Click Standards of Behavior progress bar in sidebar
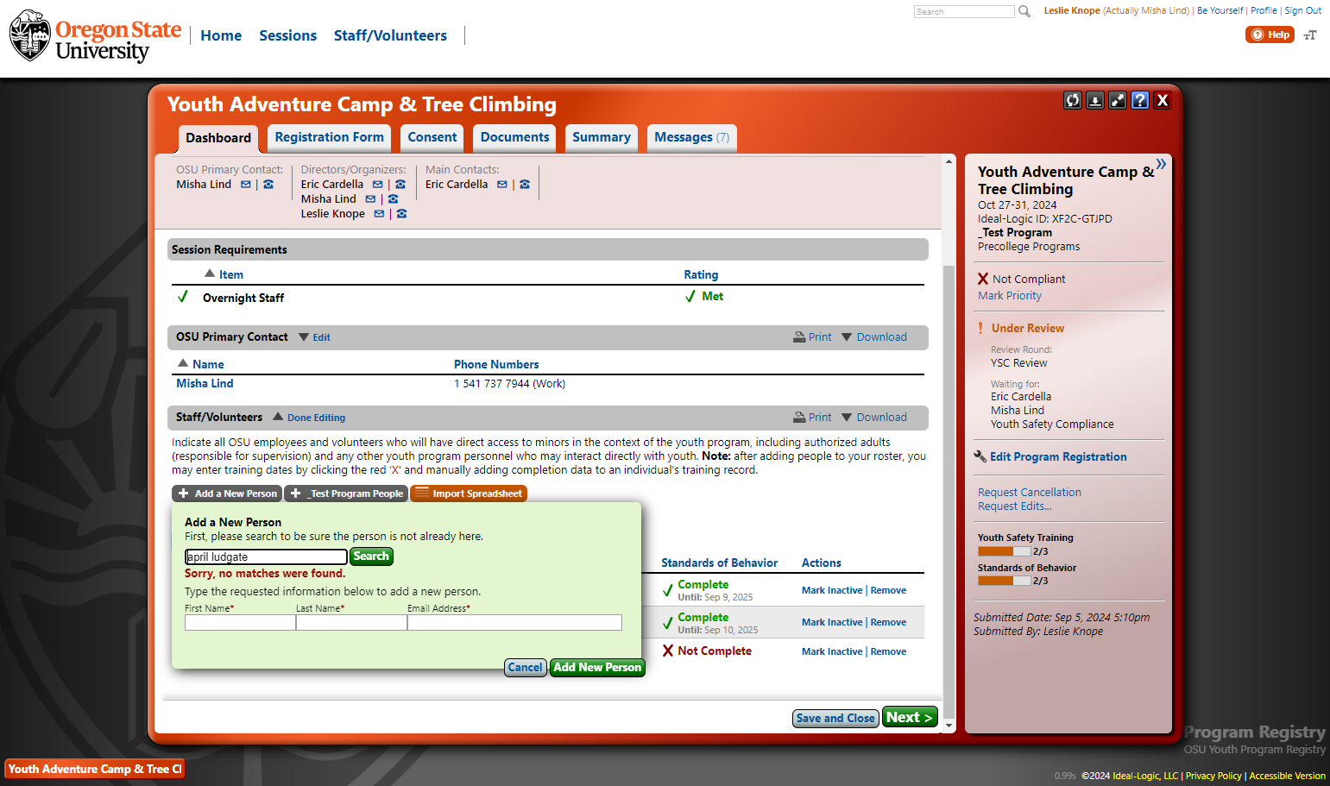This screenshot has width=1330, height=786. pyautogui.click(x=1005, y=582)
